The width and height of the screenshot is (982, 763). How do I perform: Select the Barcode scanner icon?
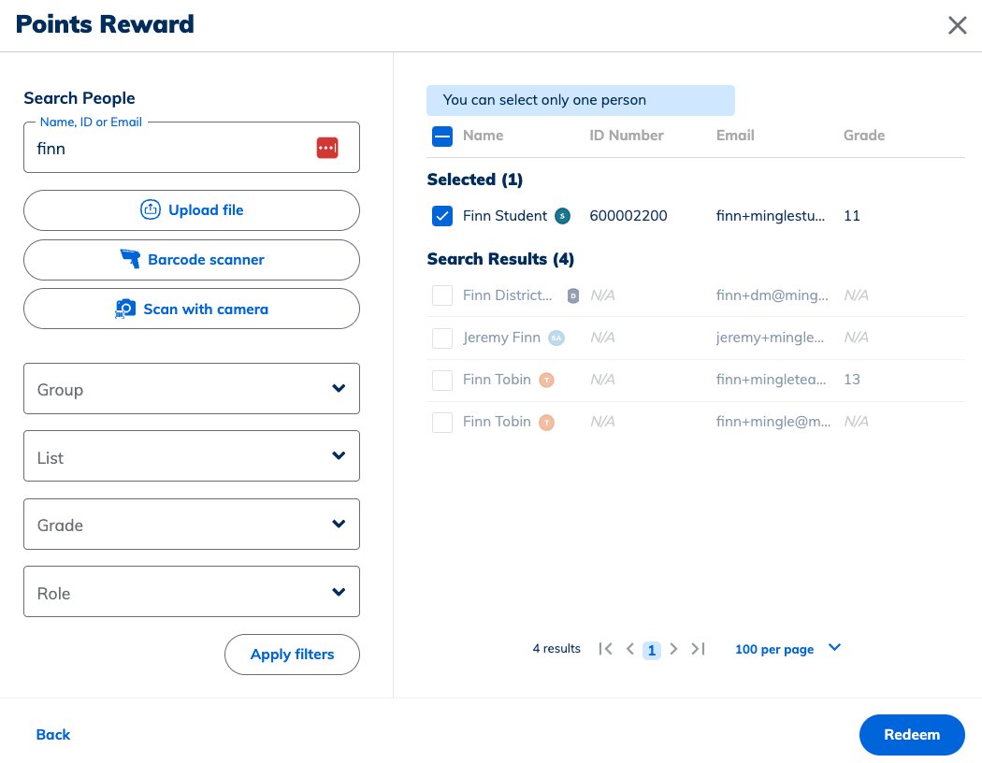(132, 259)
